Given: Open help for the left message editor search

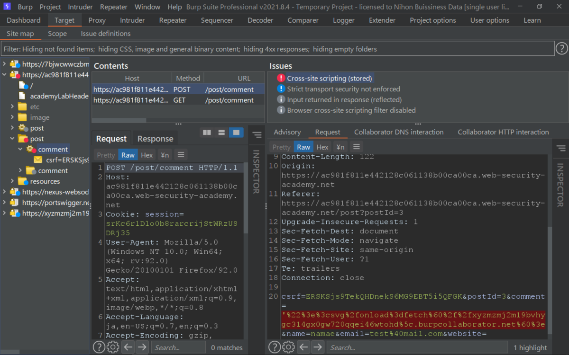Looking at the screenshot, I should 99,347.
